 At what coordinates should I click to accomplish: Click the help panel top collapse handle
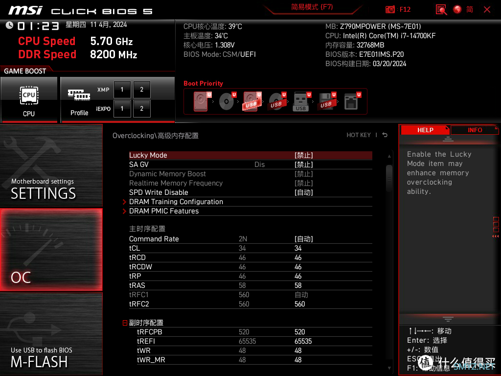(448, 139)
